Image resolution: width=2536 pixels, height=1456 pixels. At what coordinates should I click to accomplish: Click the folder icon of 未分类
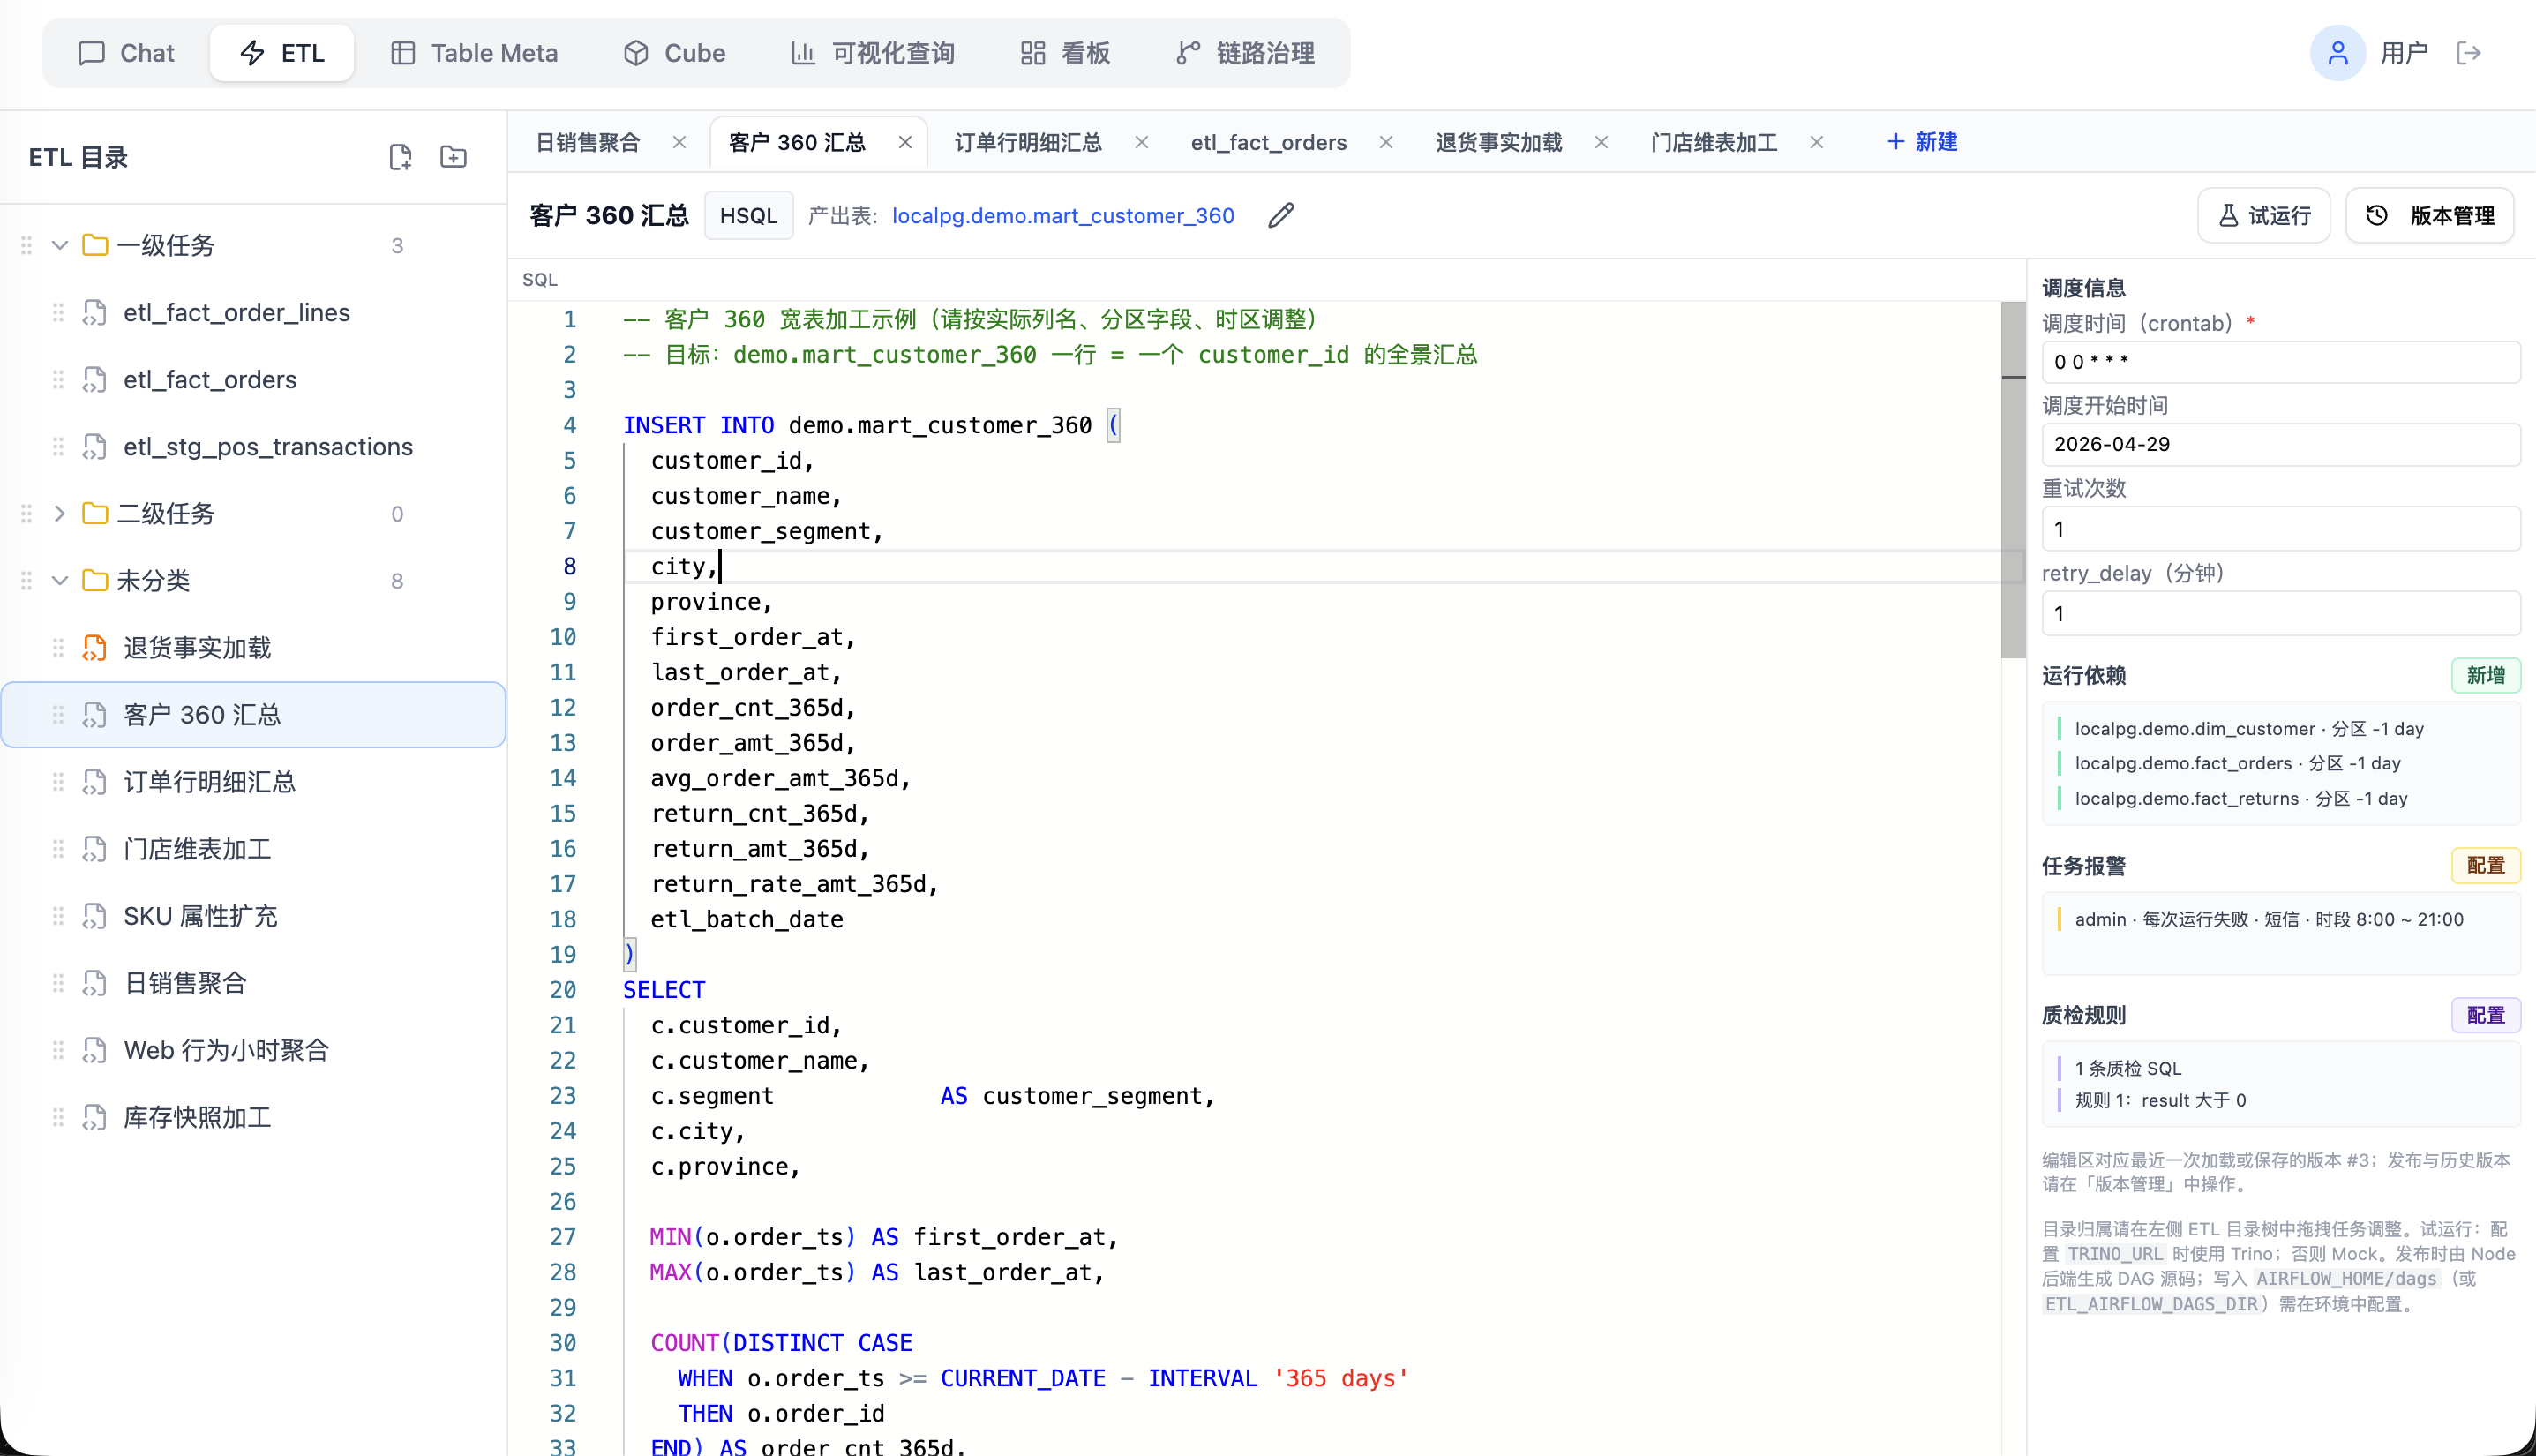pyautogui.click(x=95, y=580)
